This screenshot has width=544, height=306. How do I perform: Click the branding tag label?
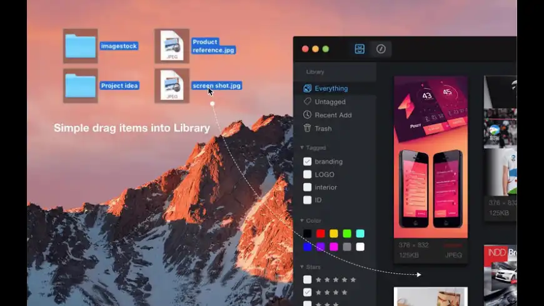[328, 162]
